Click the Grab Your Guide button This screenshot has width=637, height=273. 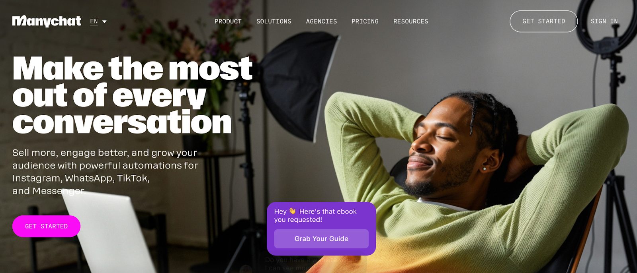point(321,239)
